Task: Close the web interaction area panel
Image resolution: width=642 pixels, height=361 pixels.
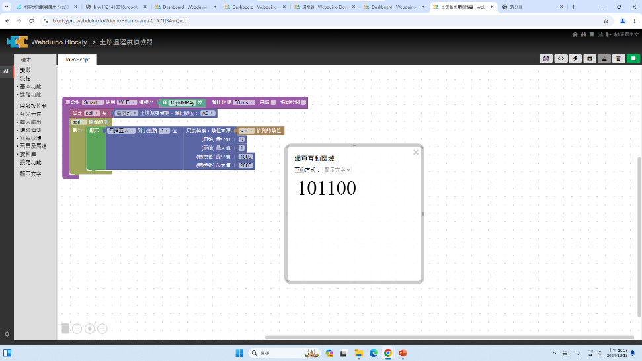Action: pos(416,153)
